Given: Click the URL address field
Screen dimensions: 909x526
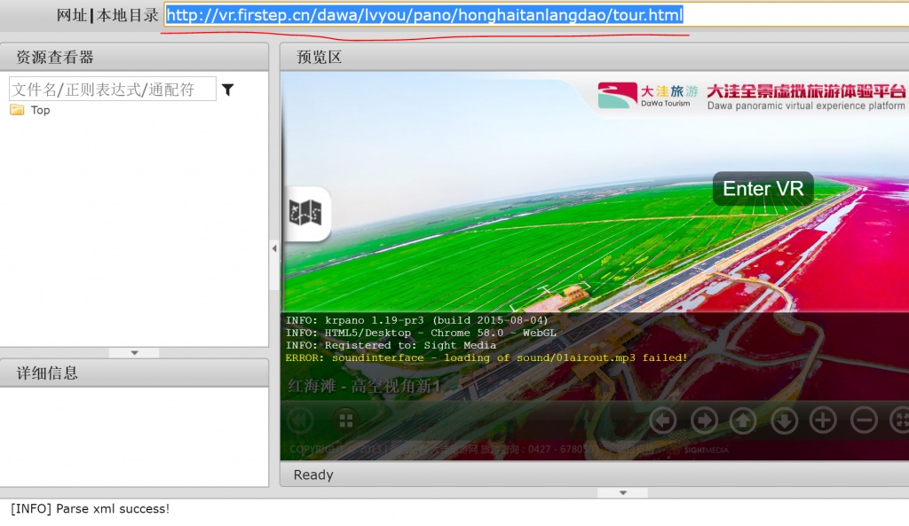Looking at the screenshot, I should click(x=533, y=15).
